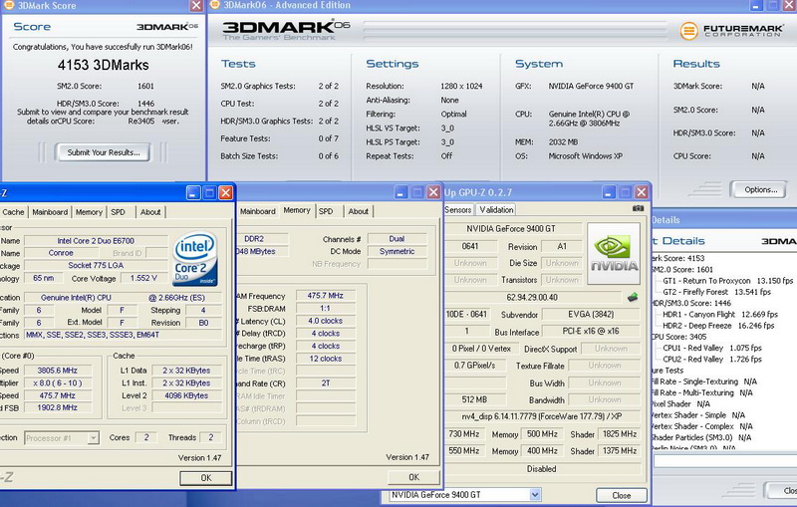Click the 1280 x 1024 resolution setting

(461, 86)
